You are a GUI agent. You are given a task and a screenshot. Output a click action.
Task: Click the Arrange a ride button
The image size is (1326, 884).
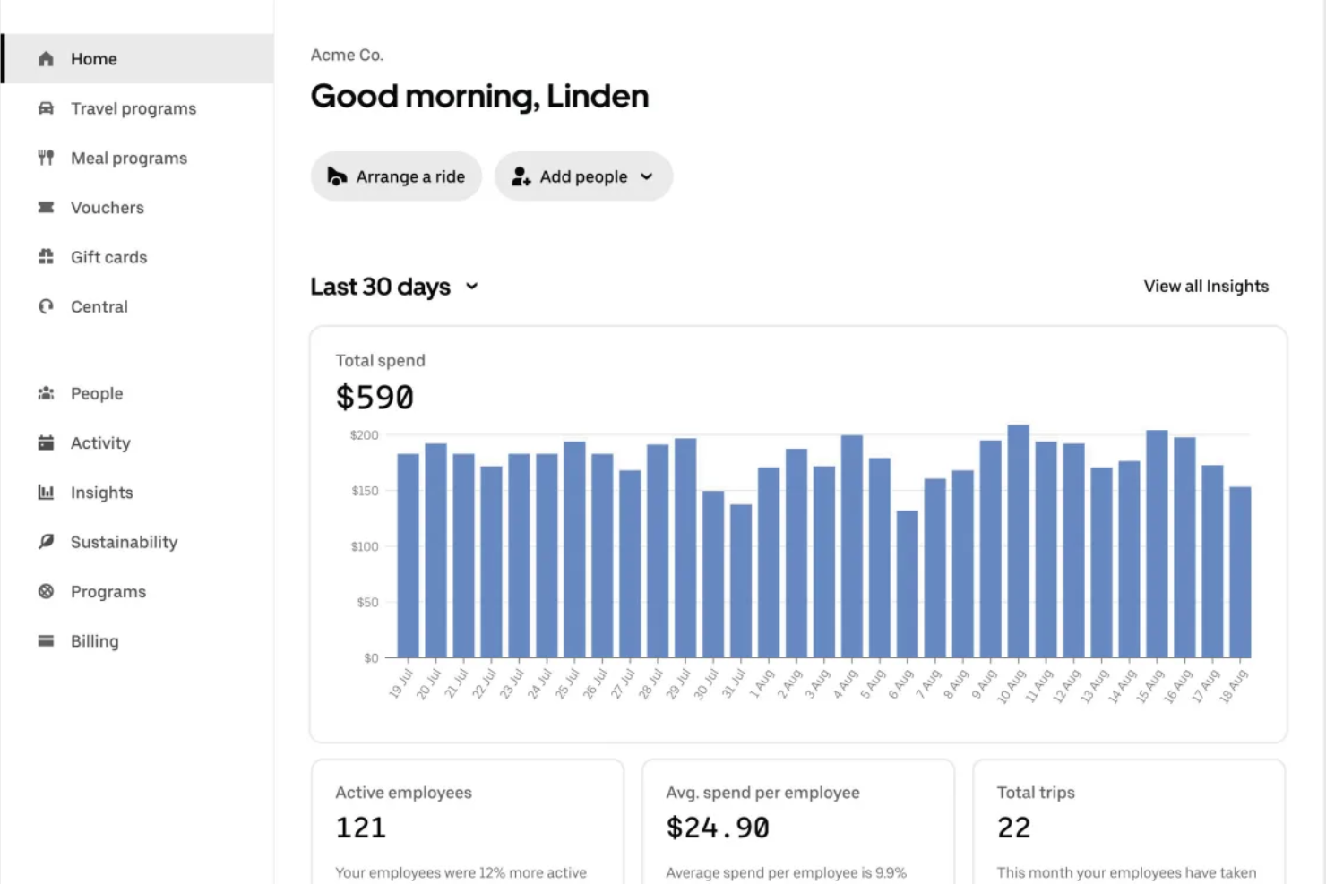(396, 176)
